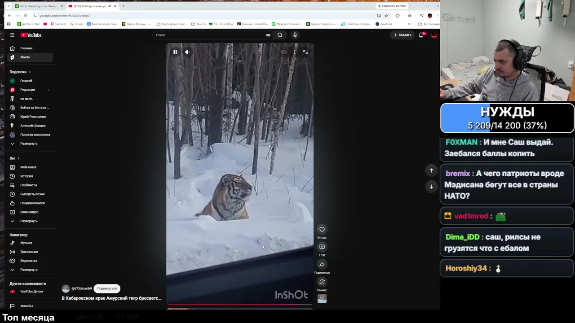Image resolution: width=575 pixels, height=323 pixels.
Task: Start voice search with the microphone
Action: pos(295,35)
